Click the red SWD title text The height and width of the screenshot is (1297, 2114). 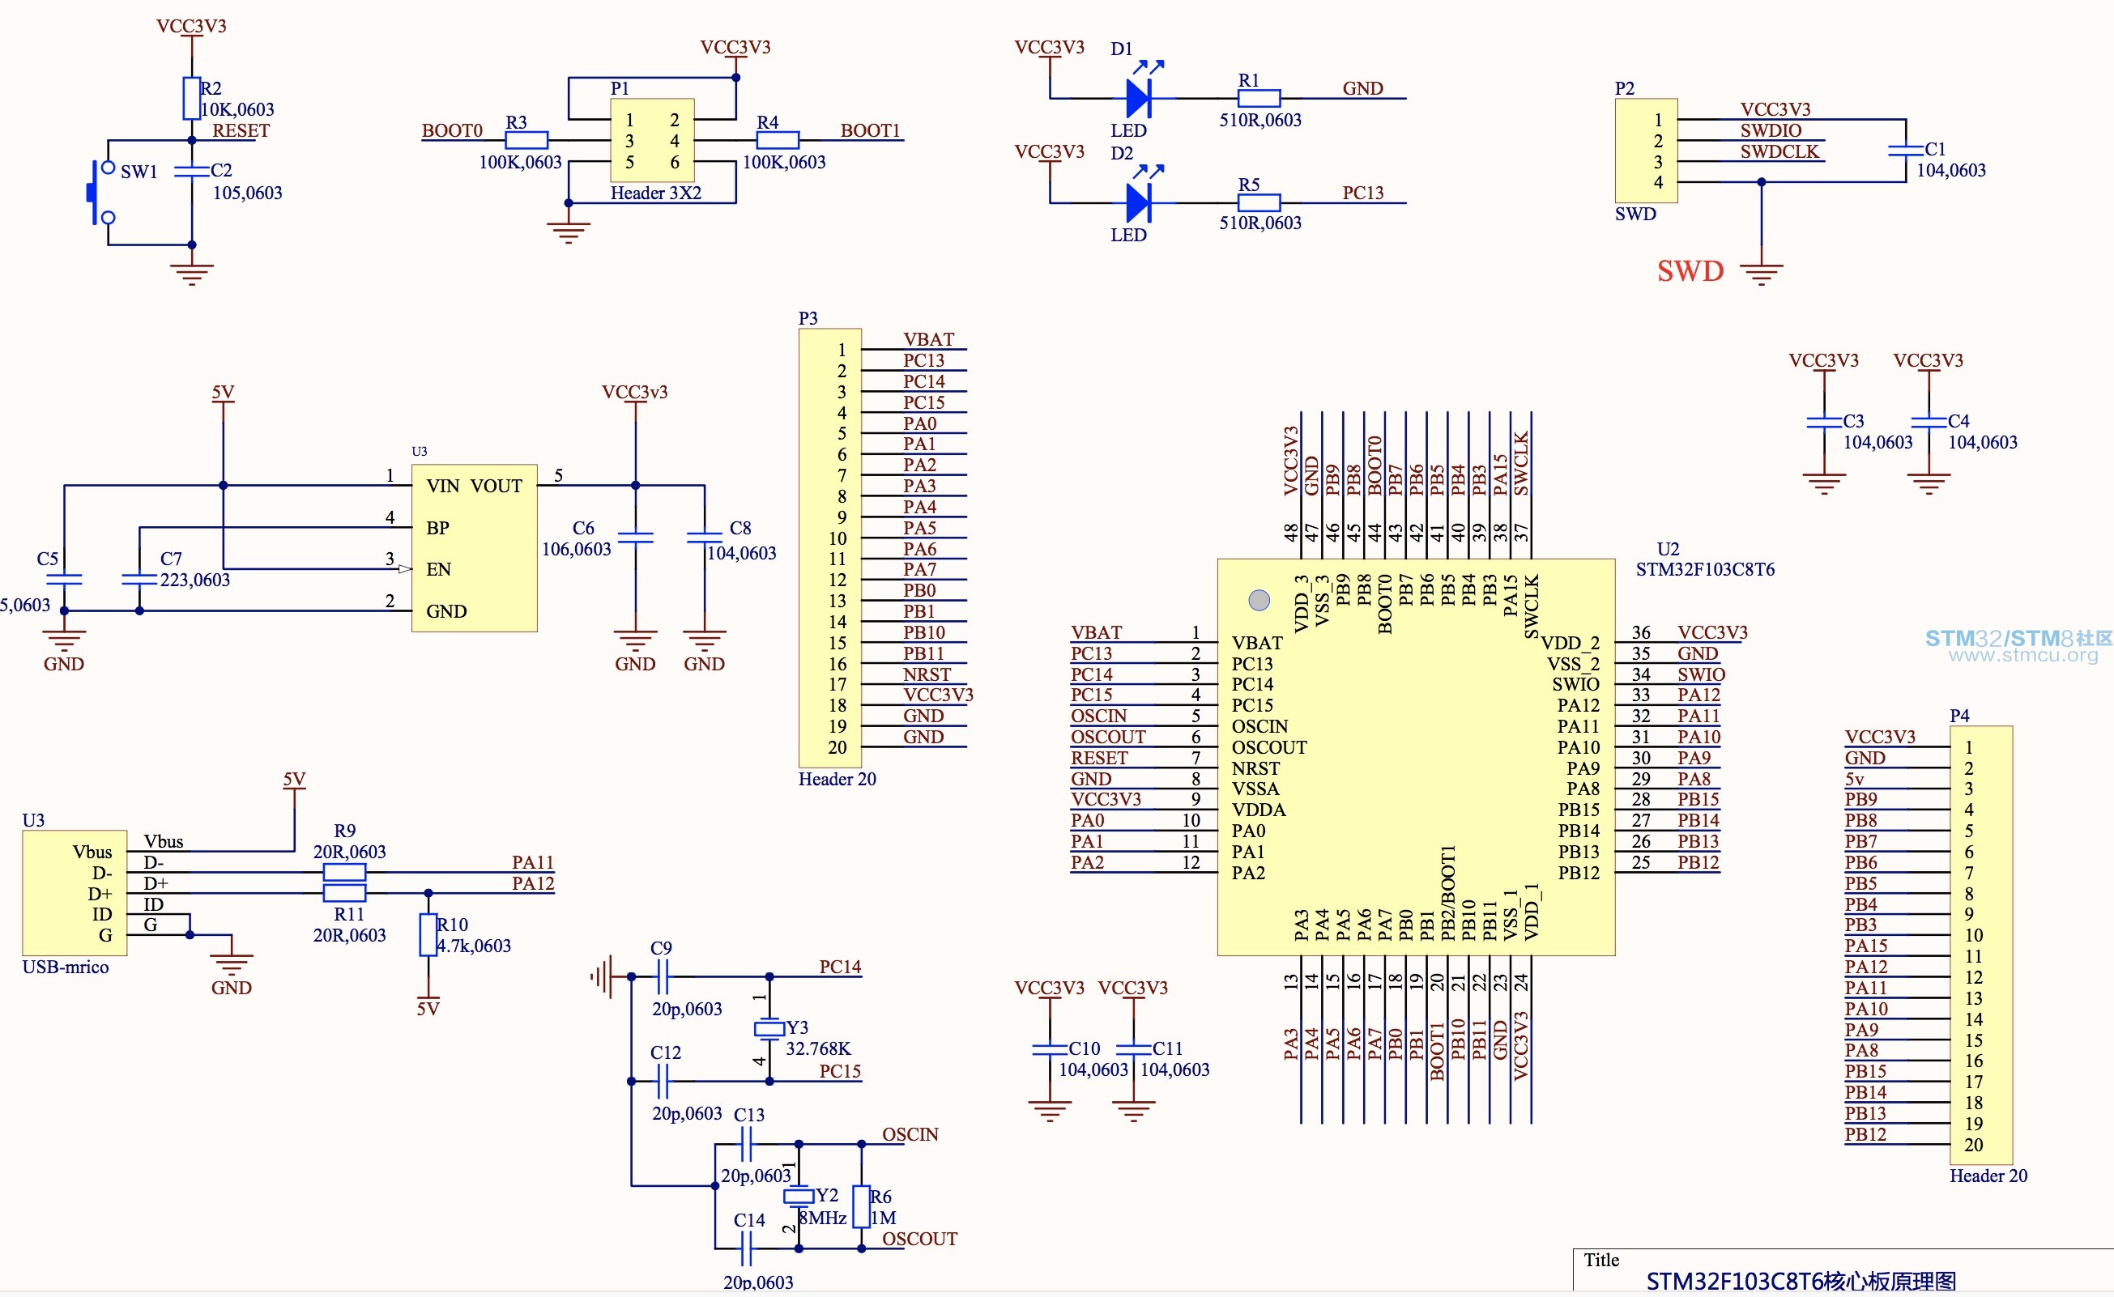pyautogui.click(x=1690, y=271)
